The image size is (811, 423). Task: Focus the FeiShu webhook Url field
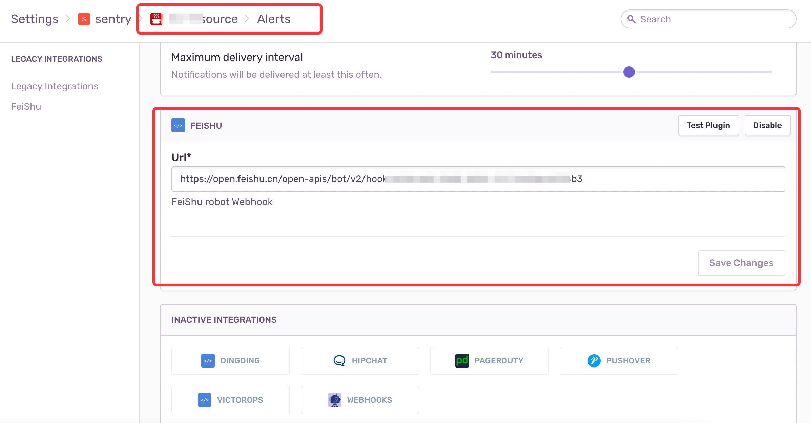tap(478, 179)
